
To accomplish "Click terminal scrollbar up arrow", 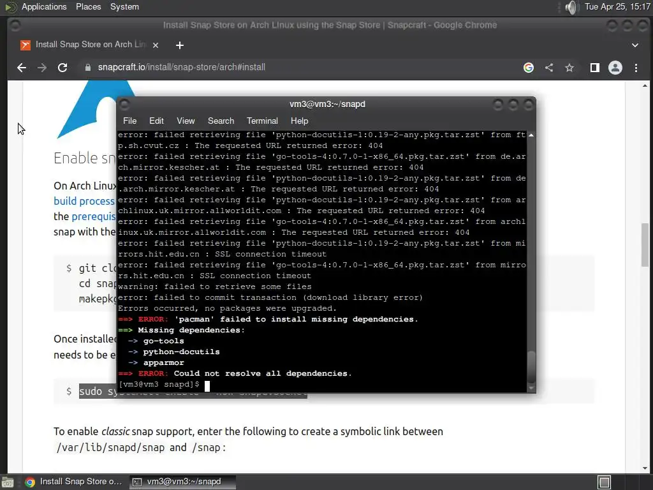I will [x=531, y=135].
